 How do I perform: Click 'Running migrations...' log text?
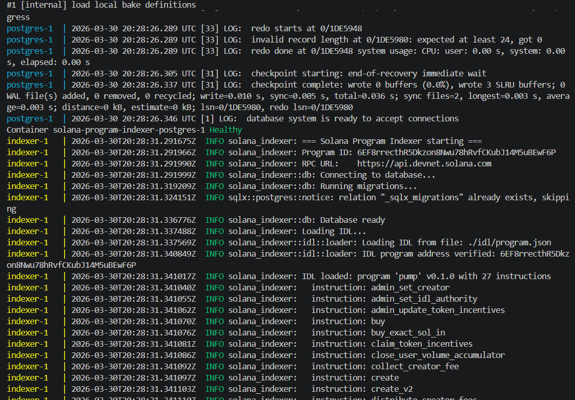368,186
